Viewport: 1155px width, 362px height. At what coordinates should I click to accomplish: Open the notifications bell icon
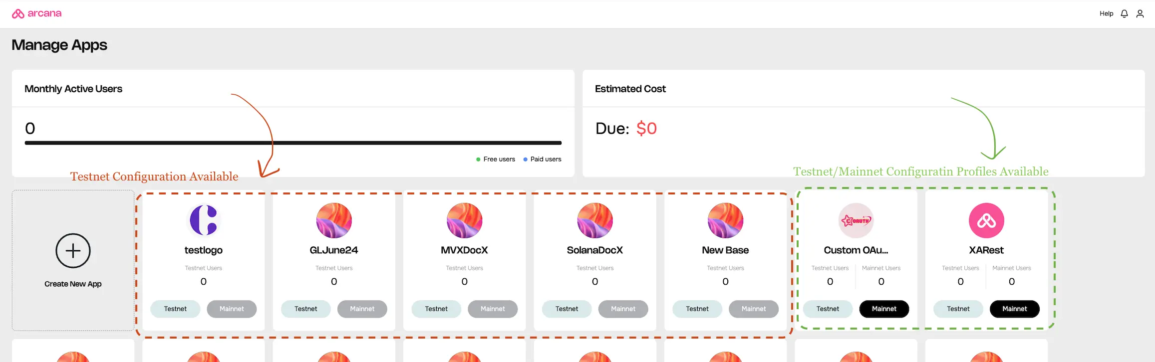(1124, 14)
